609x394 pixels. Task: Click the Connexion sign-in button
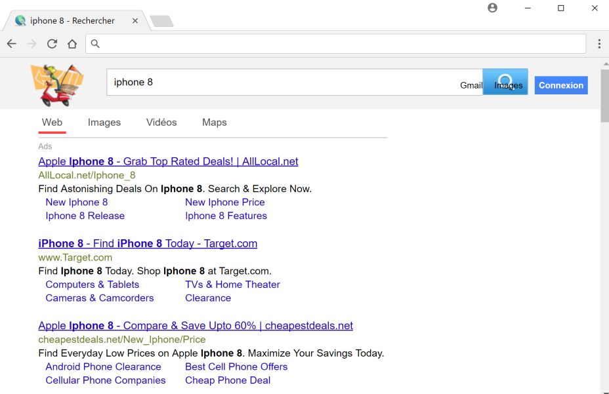[560, 85]
